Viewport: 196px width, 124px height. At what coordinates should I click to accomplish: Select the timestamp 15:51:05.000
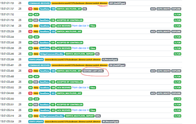tap(7, 99)
